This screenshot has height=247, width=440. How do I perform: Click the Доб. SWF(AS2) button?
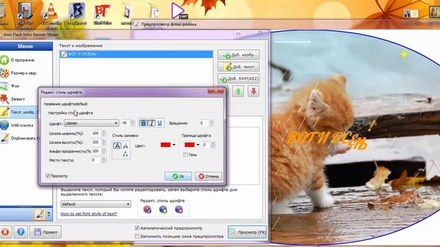(239, 79)
